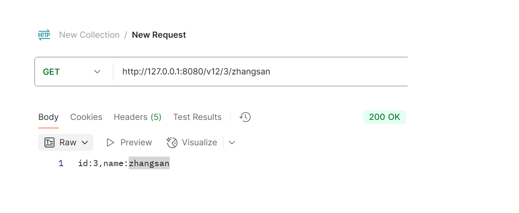519x213 pixels.
Task: Click the Preview play triangle icon
Action: 110,143
